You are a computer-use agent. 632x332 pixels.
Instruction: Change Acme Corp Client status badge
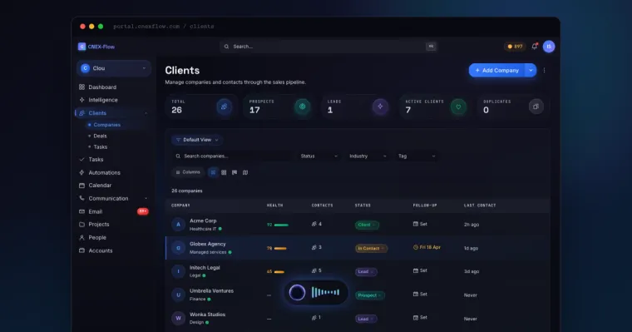click(367, 225)
